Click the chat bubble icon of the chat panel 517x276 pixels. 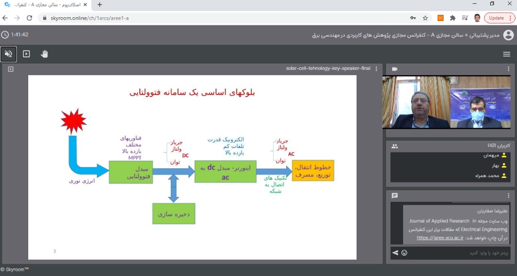(x=394, y=196)
